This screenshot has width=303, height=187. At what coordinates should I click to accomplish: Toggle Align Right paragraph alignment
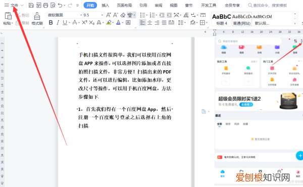pos(157,23)
